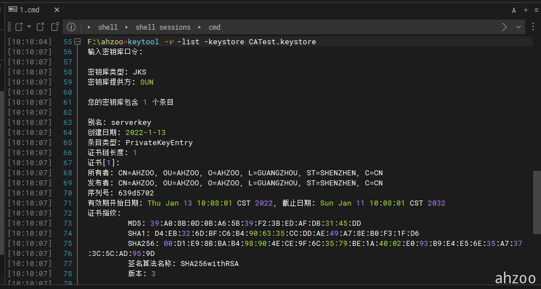This screenshot has width=541, height=289.
Task: Add a new tab with plus icon
Action: click(x=525, y=10)
